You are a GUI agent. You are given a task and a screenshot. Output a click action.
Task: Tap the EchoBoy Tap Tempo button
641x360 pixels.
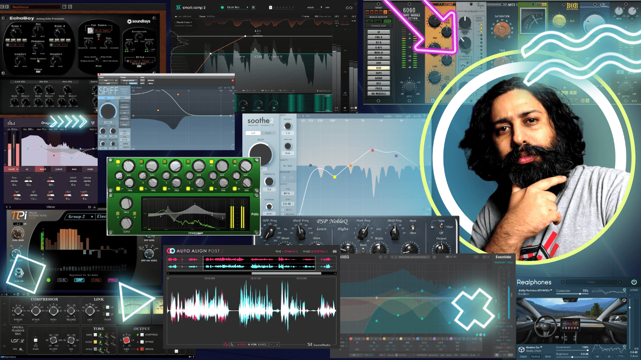coord(91,30)
